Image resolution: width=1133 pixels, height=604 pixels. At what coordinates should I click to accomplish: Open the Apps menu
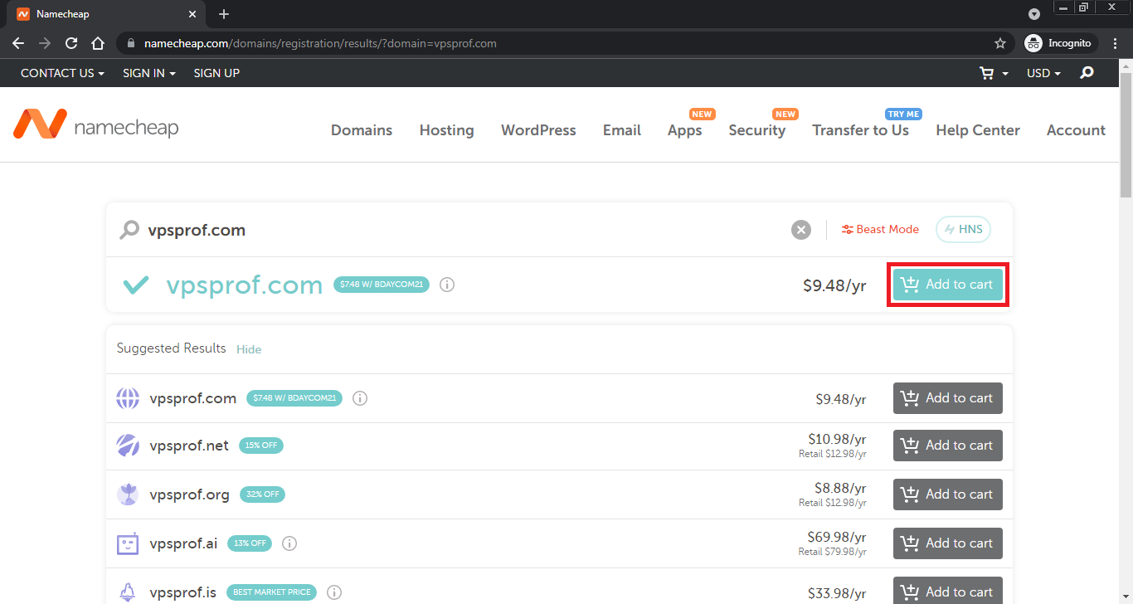685,130
